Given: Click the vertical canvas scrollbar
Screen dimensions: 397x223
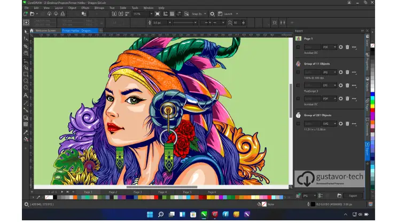Looking at the screenshot, I should coord(291,100).
